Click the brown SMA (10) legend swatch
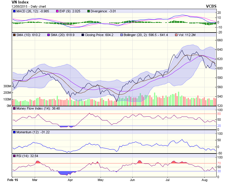 [x=14, y=35]
